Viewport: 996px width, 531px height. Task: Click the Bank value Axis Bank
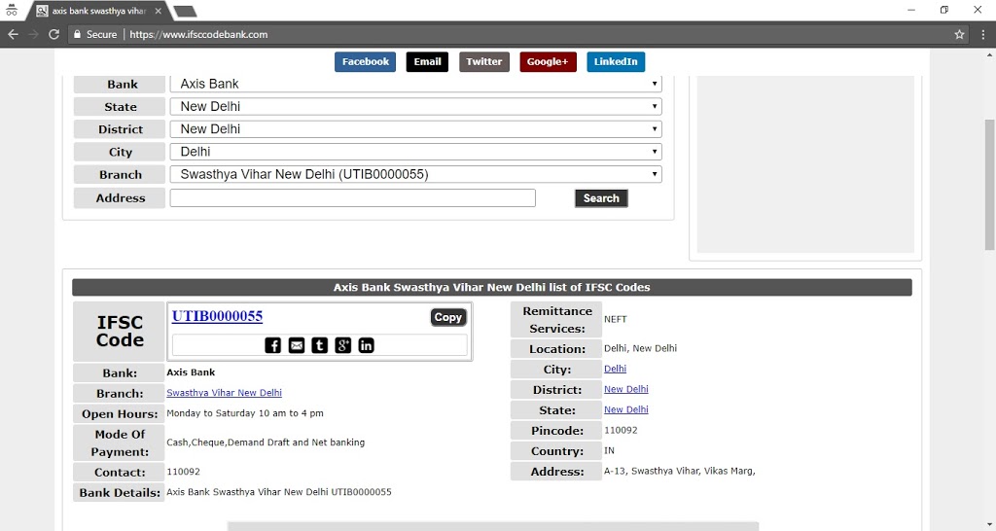coord(191,372)
